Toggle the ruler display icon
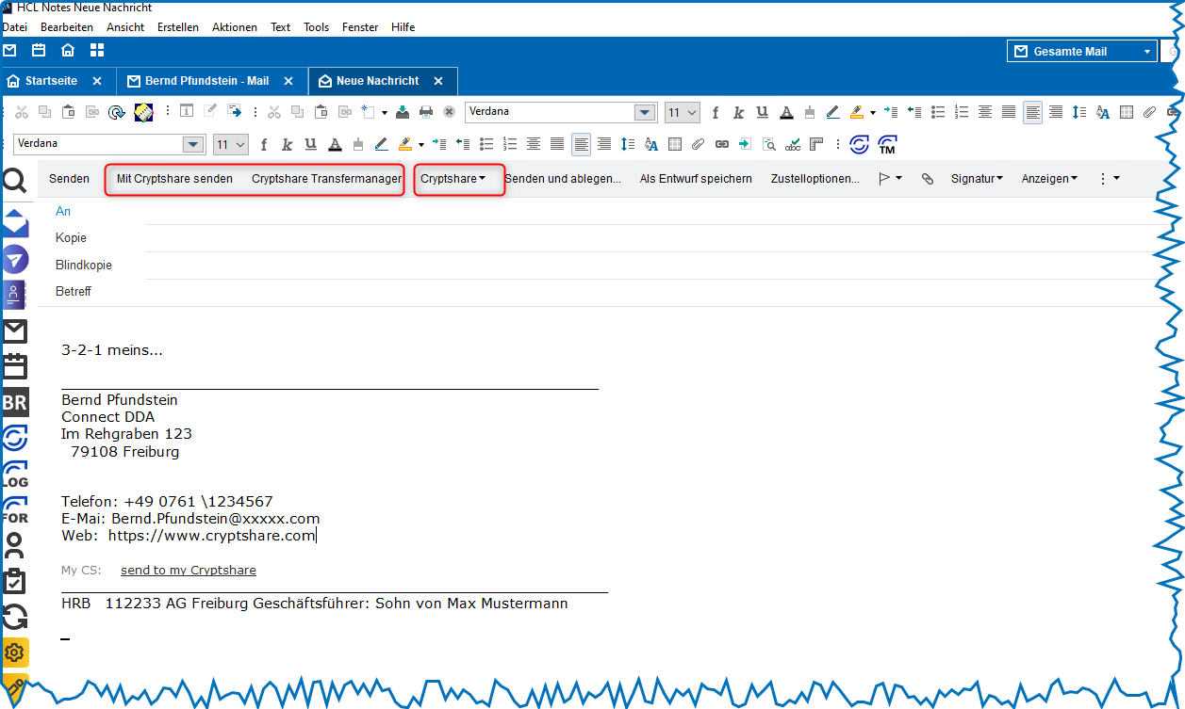The height and width of the screenshot is (709, 1185). coord(816,145)
